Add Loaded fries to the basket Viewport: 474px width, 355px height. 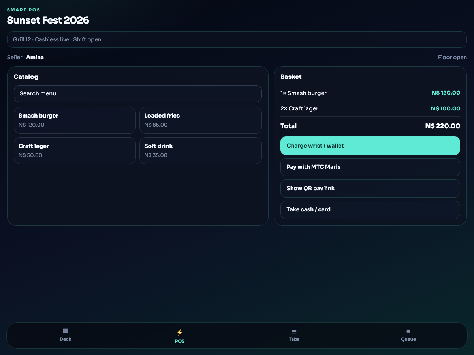point(201,120)
